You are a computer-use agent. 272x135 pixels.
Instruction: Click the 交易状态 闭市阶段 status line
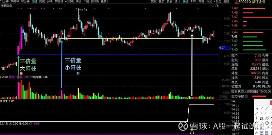click(x=251, y=91)
